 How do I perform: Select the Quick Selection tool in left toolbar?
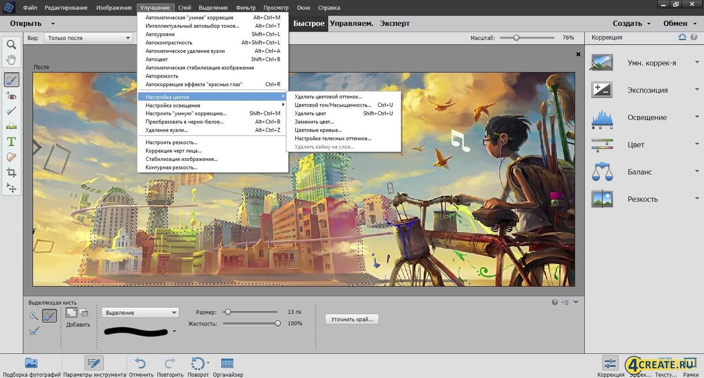click(11, 80)
